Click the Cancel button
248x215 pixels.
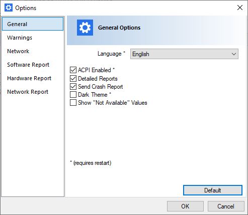click(x=226, y=206)
